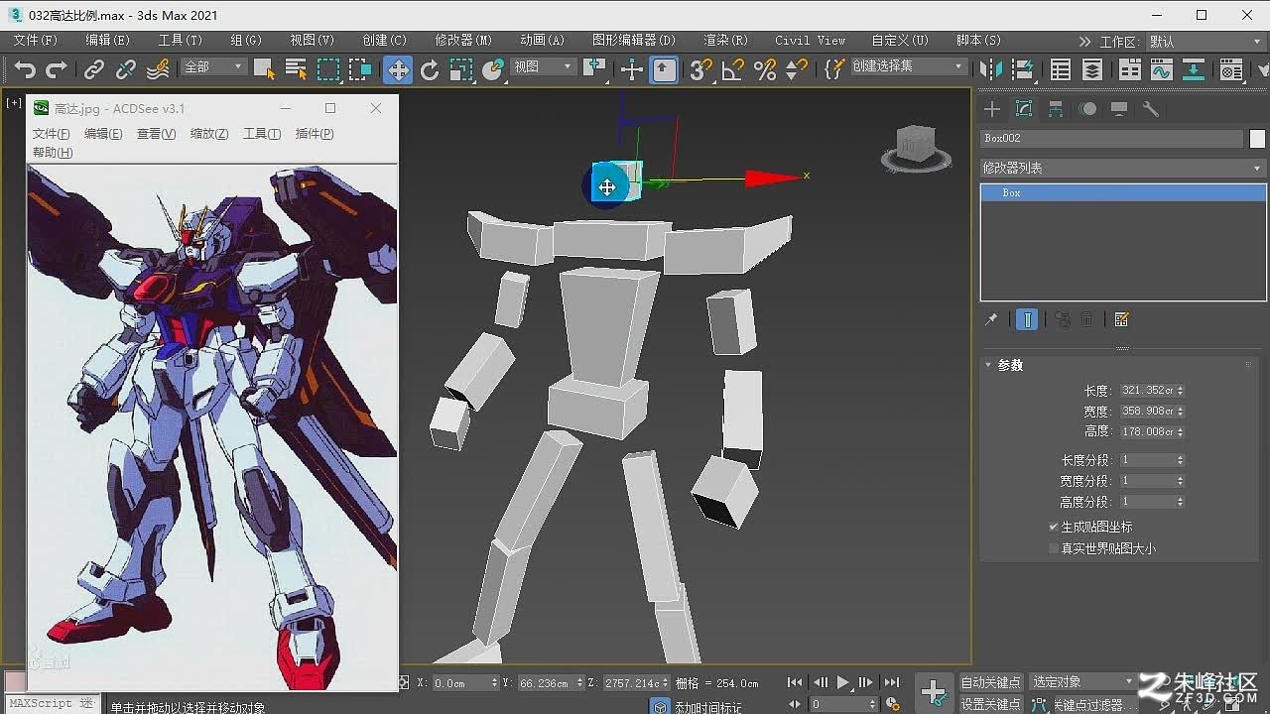Select the Unlink Selection tool
This screenshot has height=714, width=1270.
coord(126,69)
